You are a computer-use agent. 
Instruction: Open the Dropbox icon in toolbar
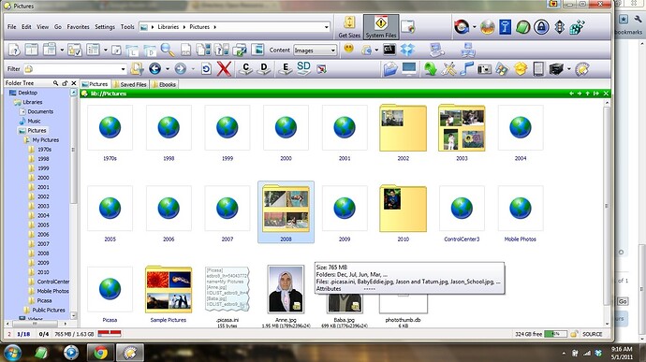click(407, 50)
